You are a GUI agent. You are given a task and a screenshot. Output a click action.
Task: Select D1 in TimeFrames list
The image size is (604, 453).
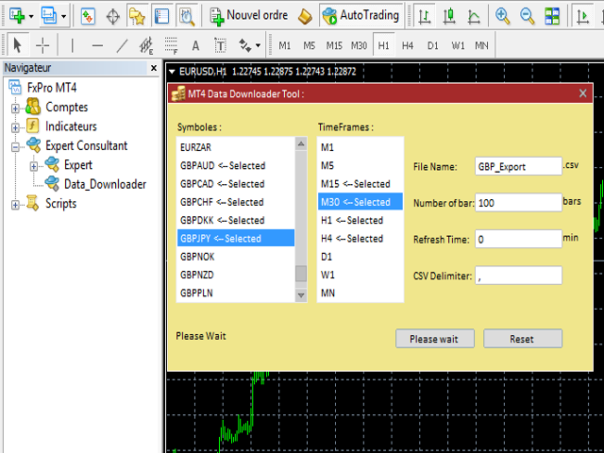(361, 257)
